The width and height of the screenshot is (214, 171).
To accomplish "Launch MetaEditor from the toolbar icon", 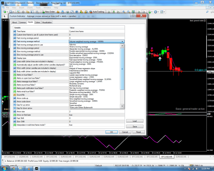I will coord(58,12).
